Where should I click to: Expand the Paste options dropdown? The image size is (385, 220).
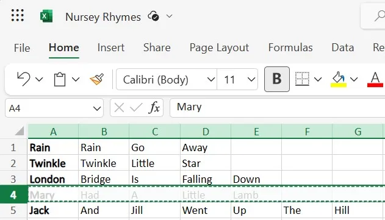click(76, 79)
